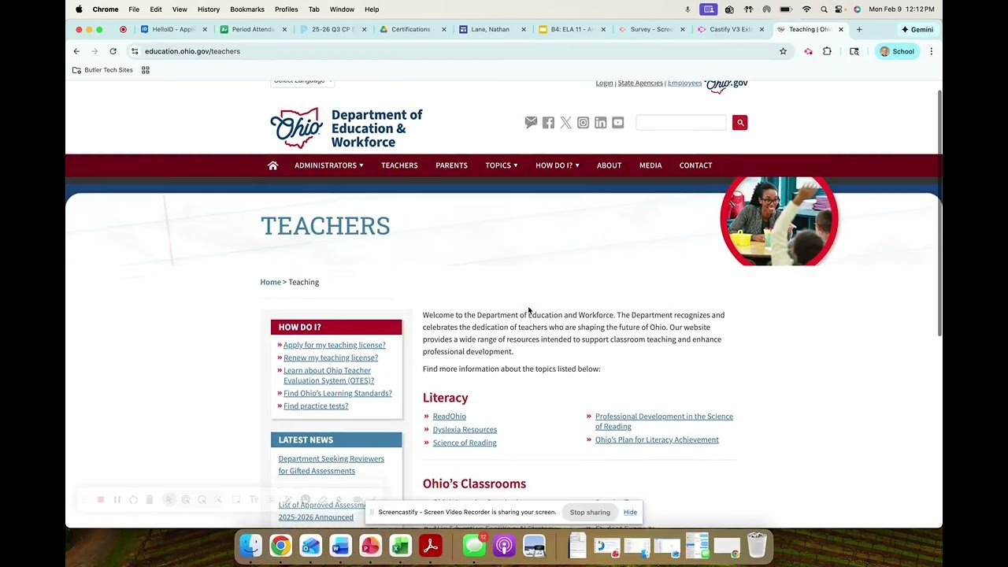Open the Contact navigation item
This screenshot has height=567, width=1008.
(x=695, y=165)
